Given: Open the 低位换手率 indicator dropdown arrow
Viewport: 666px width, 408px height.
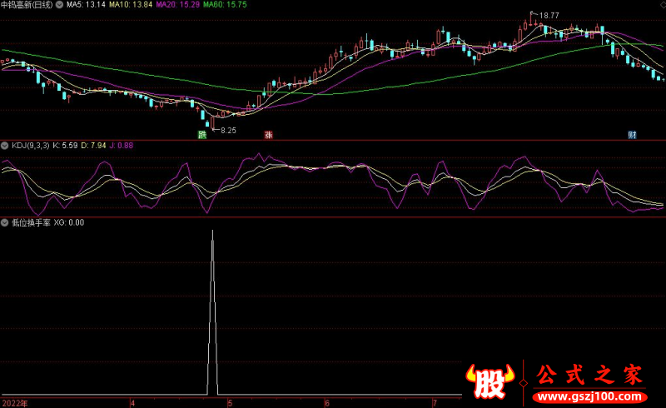Looking at the screenshot, I should [5, 222].
